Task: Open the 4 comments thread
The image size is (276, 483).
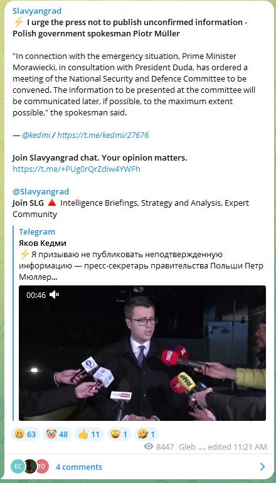Action: pyautogui.click(x=79, y=467)
